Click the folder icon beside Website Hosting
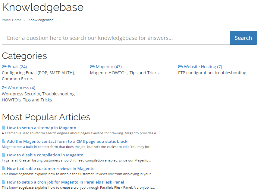Viewport: 261px width, 192px height. tap(181, 67)
